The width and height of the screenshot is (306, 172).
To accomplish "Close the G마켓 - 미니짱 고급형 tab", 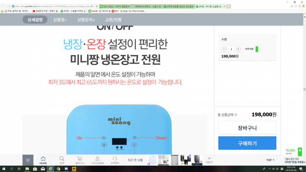I will point(225,6).
